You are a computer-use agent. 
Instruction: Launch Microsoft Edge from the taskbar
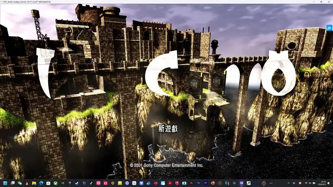click(x=41, y=183)
